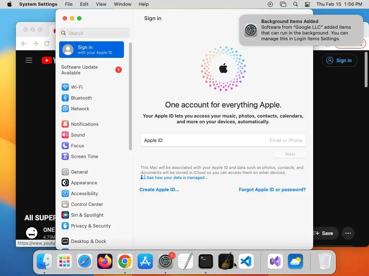Open GarageBand from the Dock

226,261
